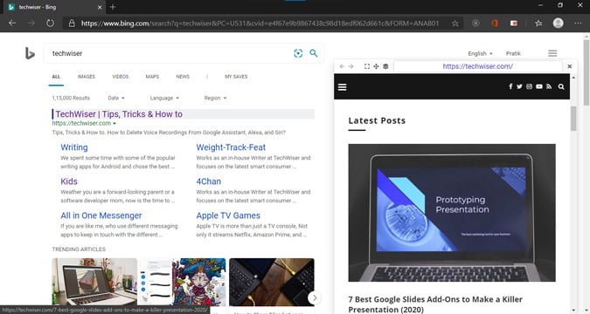590x314 pixels.
Task: Select the techwiser - Bing browser tab
Action: tap(54, 7)
